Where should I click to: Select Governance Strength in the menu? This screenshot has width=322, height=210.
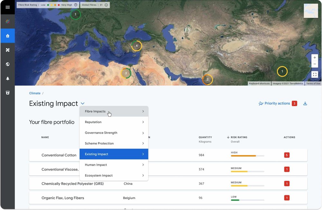[x=114, y=132]
